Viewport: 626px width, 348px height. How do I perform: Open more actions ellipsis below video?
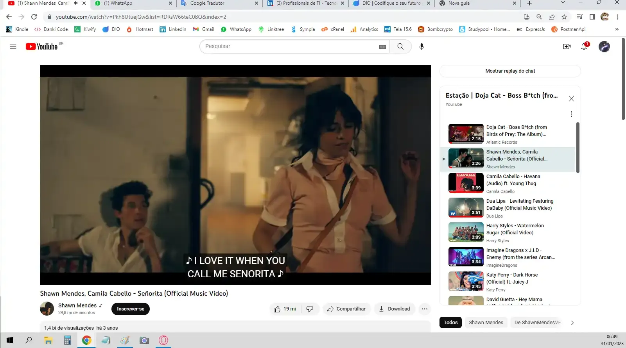424,309
